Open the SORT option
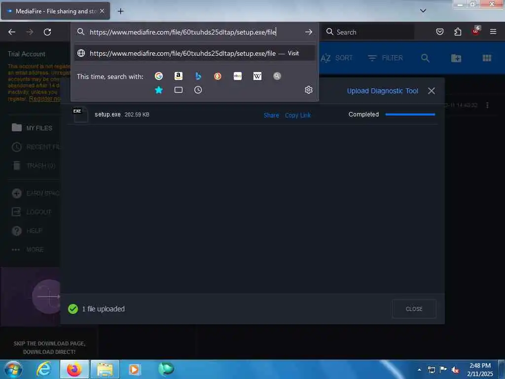The image size is (505, 379). point(336,58)
